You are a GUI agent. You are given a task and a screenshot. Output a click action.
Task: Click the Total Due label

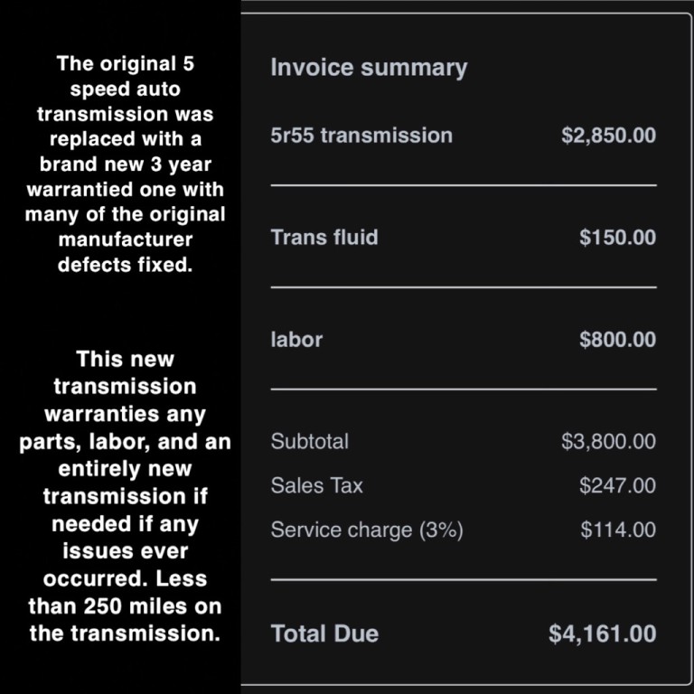click(x=324, y=633)
